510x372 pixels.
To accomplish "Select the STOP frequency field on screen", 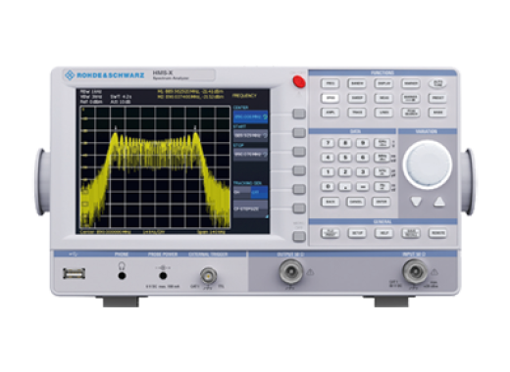I will click(250, 154).
